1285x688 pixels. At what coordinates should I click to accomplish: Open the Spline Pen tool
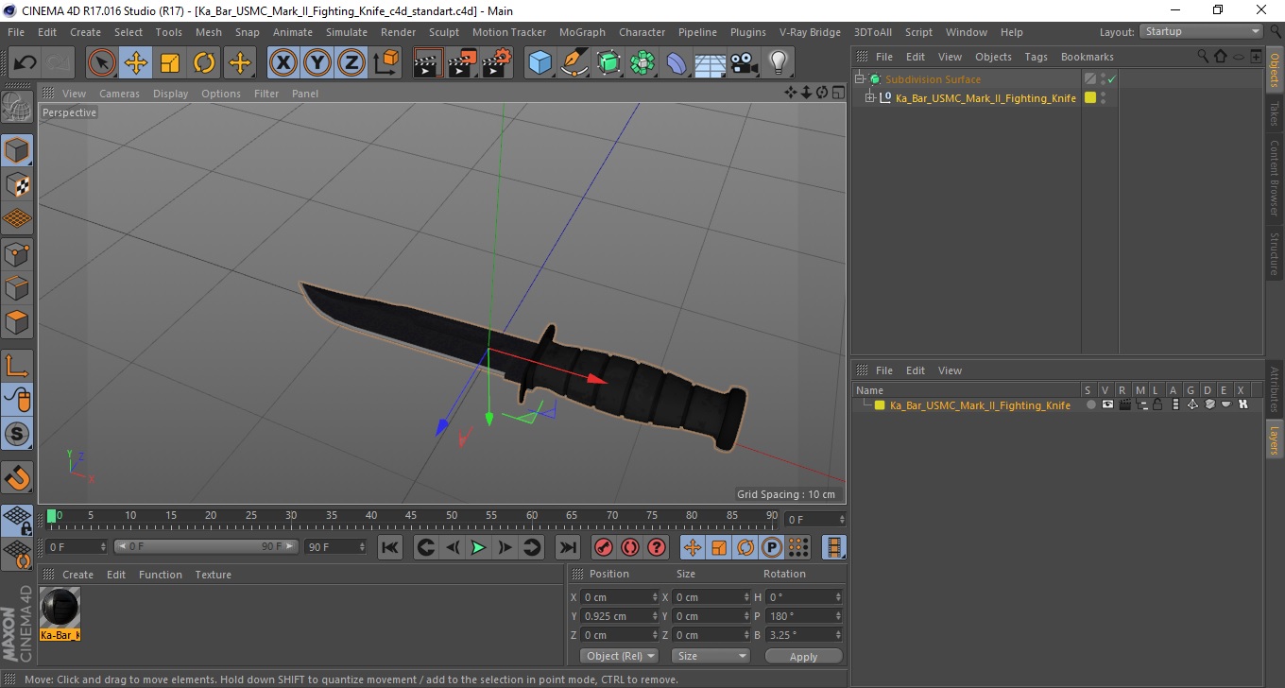coord(574,63)
